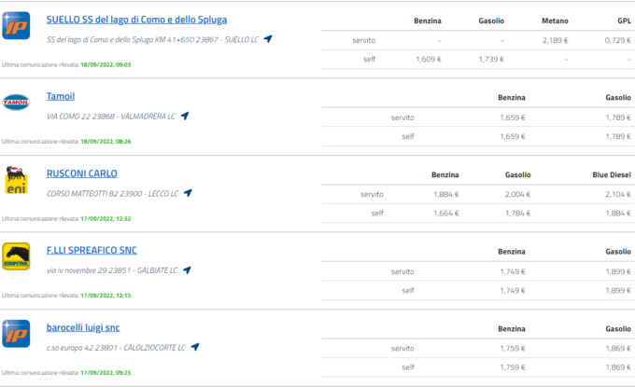Open the Tamoil station link
This screenshot has height=387, width=635.
click(61, 97)
